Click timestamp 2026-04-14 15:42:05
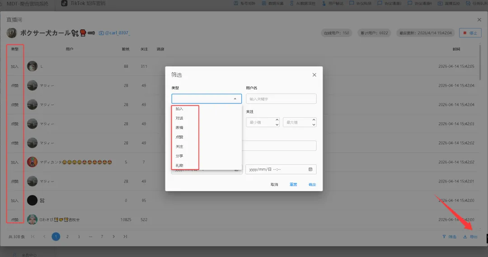This screenshot has height=257, width=488. pyautogui.click(x=456, y=66)
